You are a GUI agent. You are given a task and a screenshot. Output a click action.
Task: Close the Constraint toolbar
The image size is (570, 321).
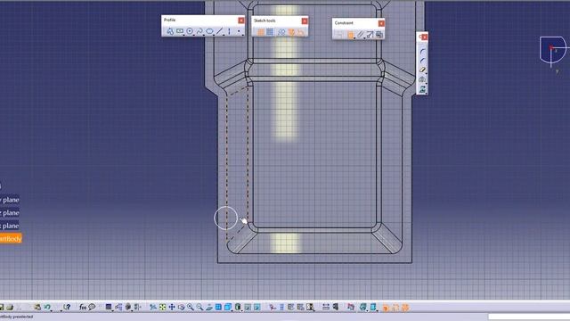point(381,23)
